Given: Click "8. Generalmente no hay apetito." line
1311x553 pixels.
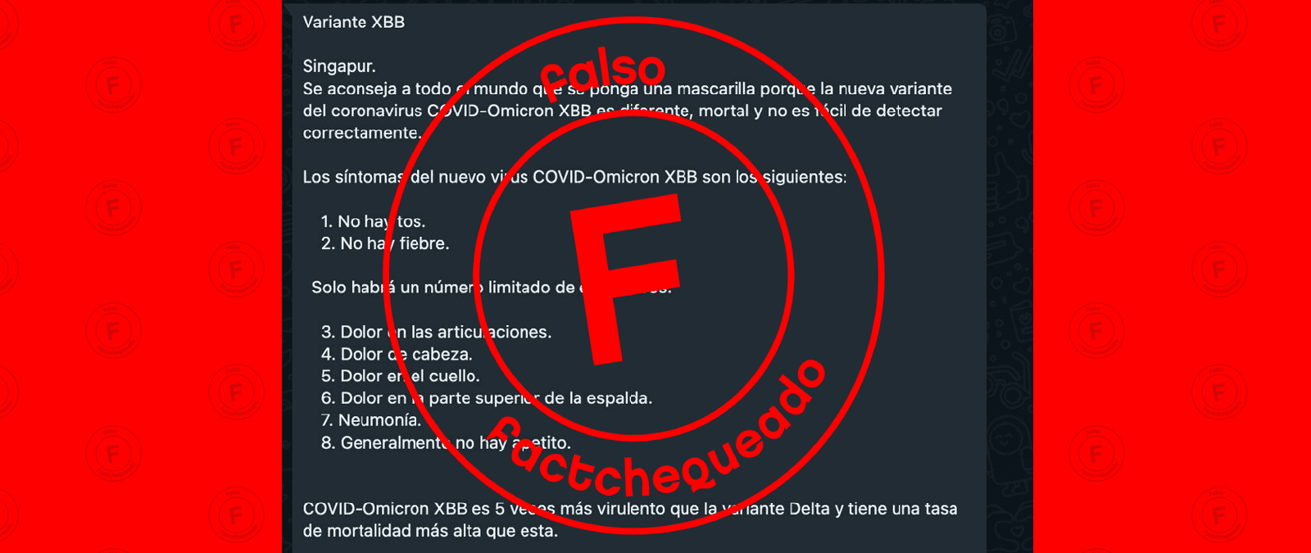Looking at the screenshot, I should (x=446, y=443).
